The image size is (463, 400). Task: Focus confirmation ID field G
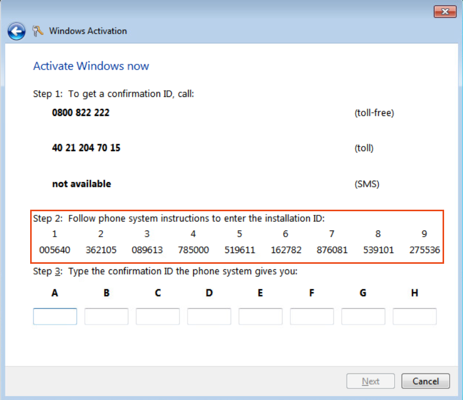tap(363, 316)
